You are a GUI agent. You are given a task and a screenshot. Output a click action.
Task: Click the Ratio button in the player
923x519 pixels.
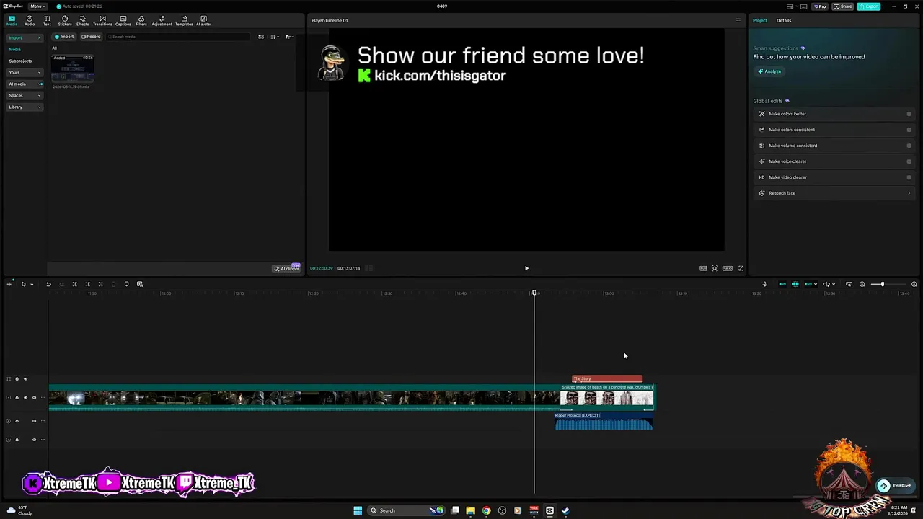pyautogui.click(x=728, y=268)
